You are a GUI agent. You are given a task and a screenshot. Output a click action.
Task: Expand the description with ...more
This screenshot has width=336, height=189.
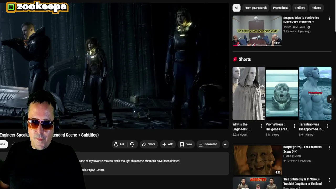(x=100, y=170)
